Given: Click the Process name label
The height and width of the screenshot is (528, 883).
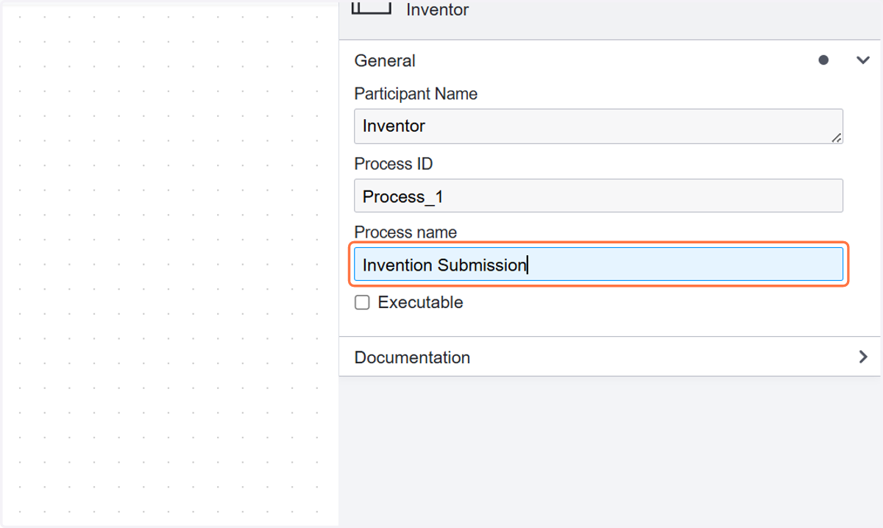Looking at the screenshot, I should coord(405,232).
